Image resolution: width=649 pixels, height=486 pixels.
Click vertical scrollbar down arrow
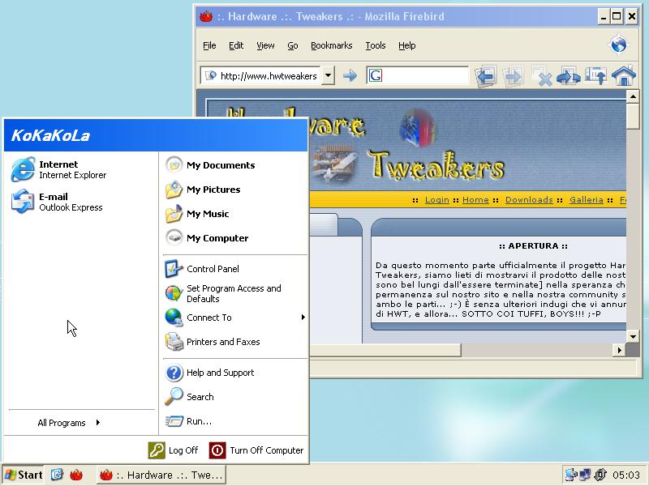pos(633,336)
